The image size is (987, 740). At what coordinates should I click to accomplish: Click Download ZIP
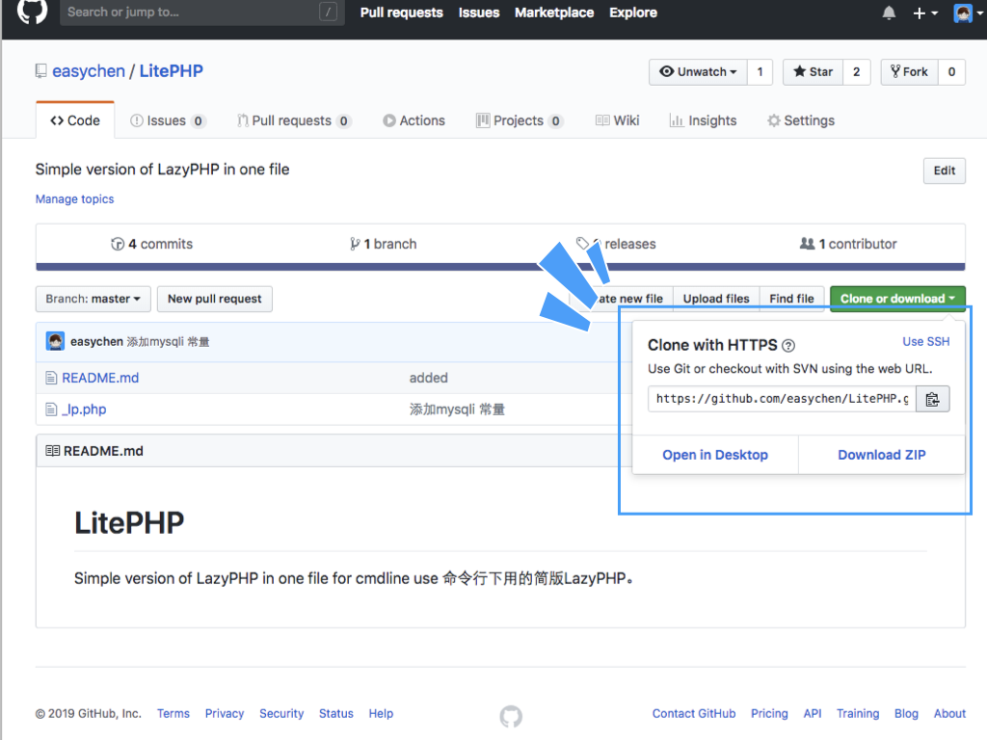881,455
